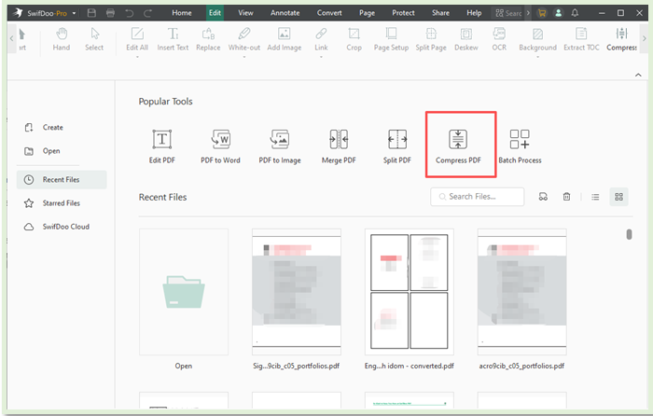Screen dimensions: 653x416
Task: Launch Edit PDF in Popular Tools
Action: (x=162, y=146)
